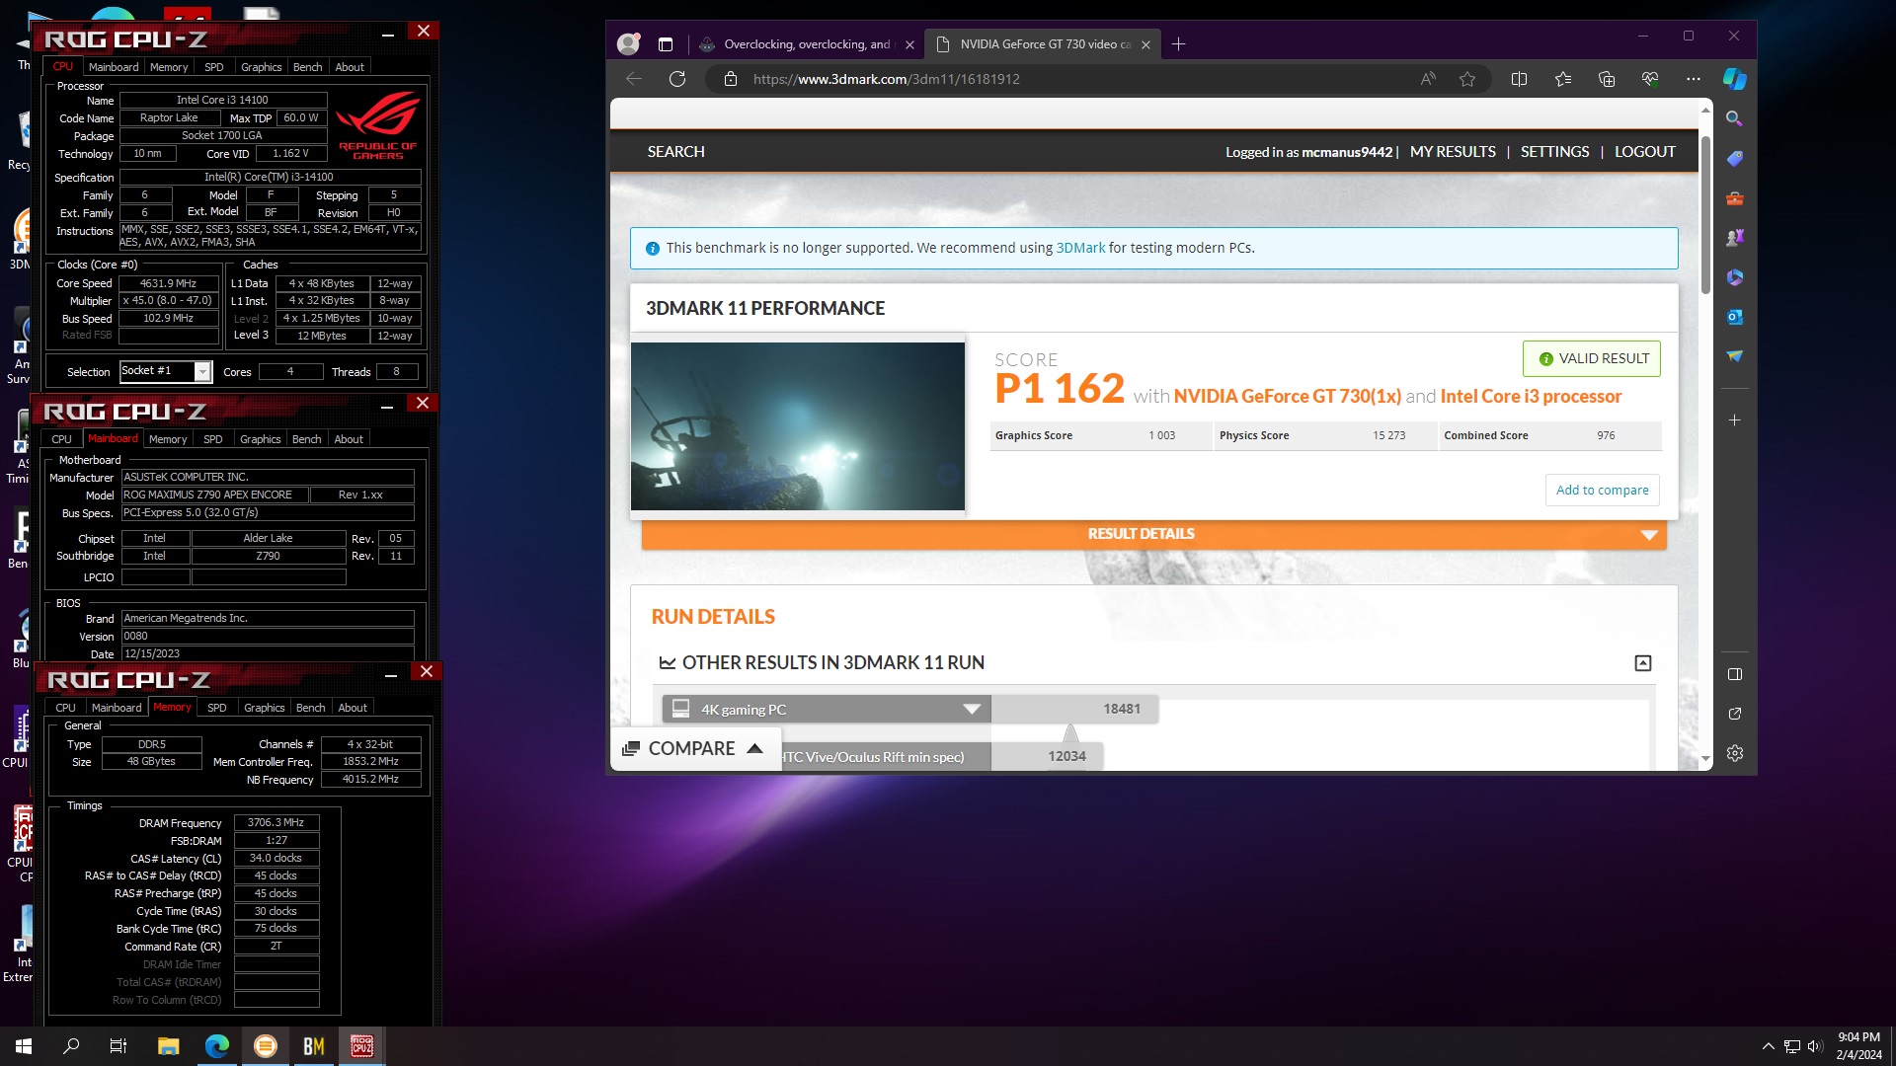Image resolution: width=1896 pixels, height=1066 pixels.
Task: Open the Edge settings and more menu
Action: 1694,79
